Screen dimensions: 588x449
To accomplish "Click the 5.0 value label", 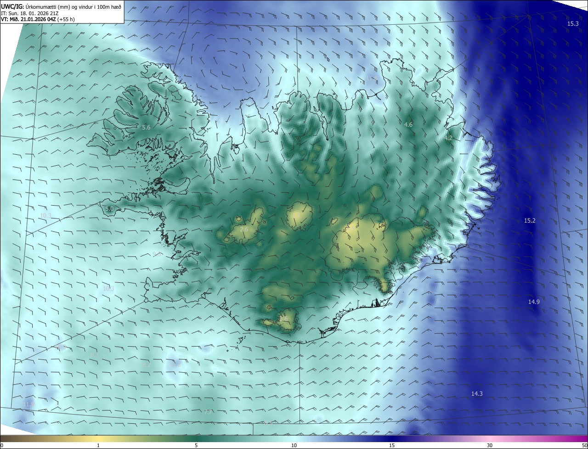I will pyautogui.click(x=109, y=208).
